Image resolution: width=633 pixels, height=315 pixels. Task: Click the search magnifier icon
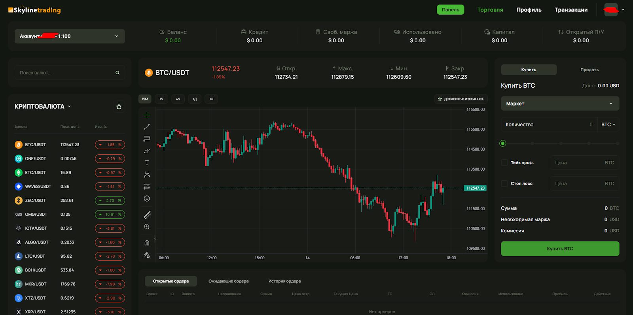coord(118,73)
